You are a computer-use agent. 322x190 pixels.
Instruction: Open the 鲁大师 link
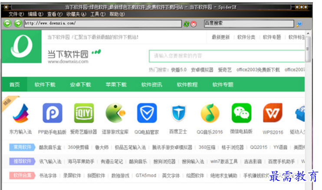pos(102,147)
